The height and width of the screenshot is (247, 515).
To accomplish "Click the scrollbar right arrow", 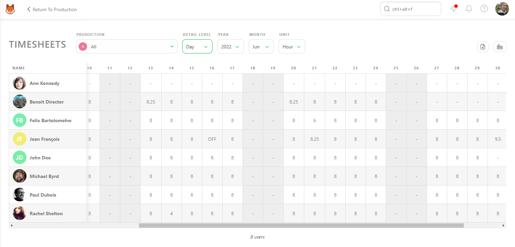I will (x=503, y=225).
